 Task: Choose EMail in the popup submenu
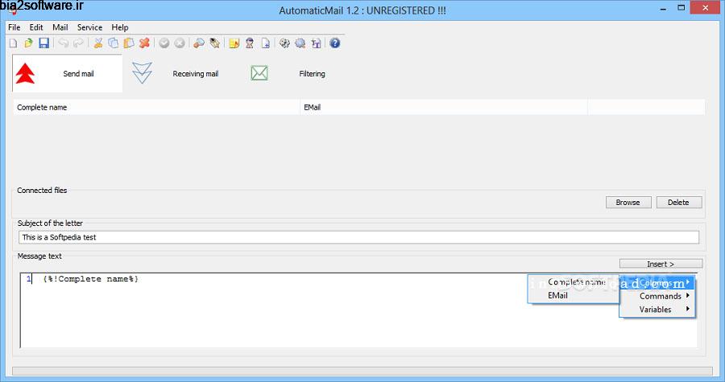click(x=574, y=295)
